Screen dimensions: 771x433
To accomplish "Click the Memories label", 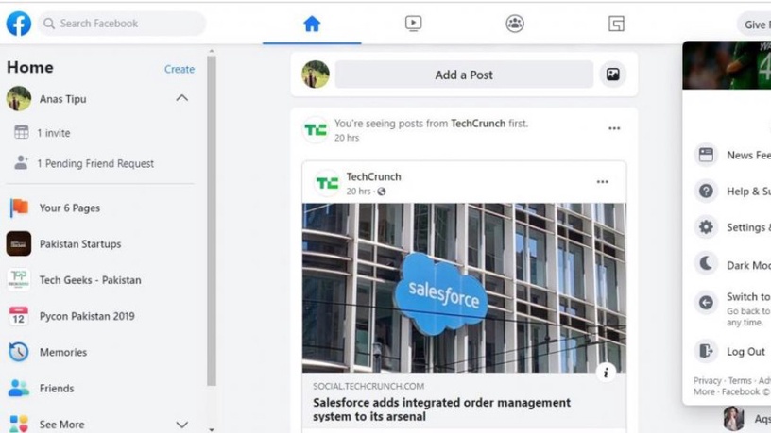I will tap(63, 352).
